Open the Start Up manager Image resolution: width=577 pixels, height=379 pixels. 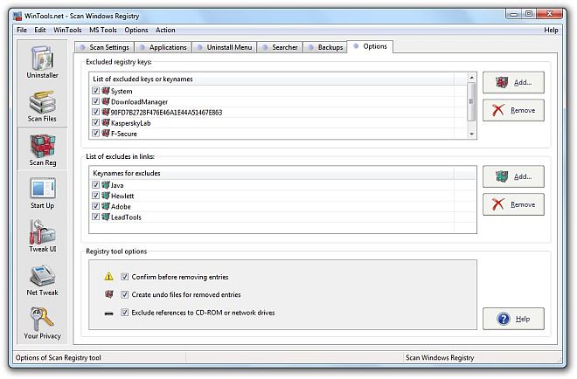coord(42,193)
